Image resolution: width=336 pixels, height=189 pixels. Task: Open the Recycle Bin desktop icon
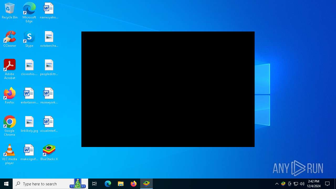click(x=10, y=11)
